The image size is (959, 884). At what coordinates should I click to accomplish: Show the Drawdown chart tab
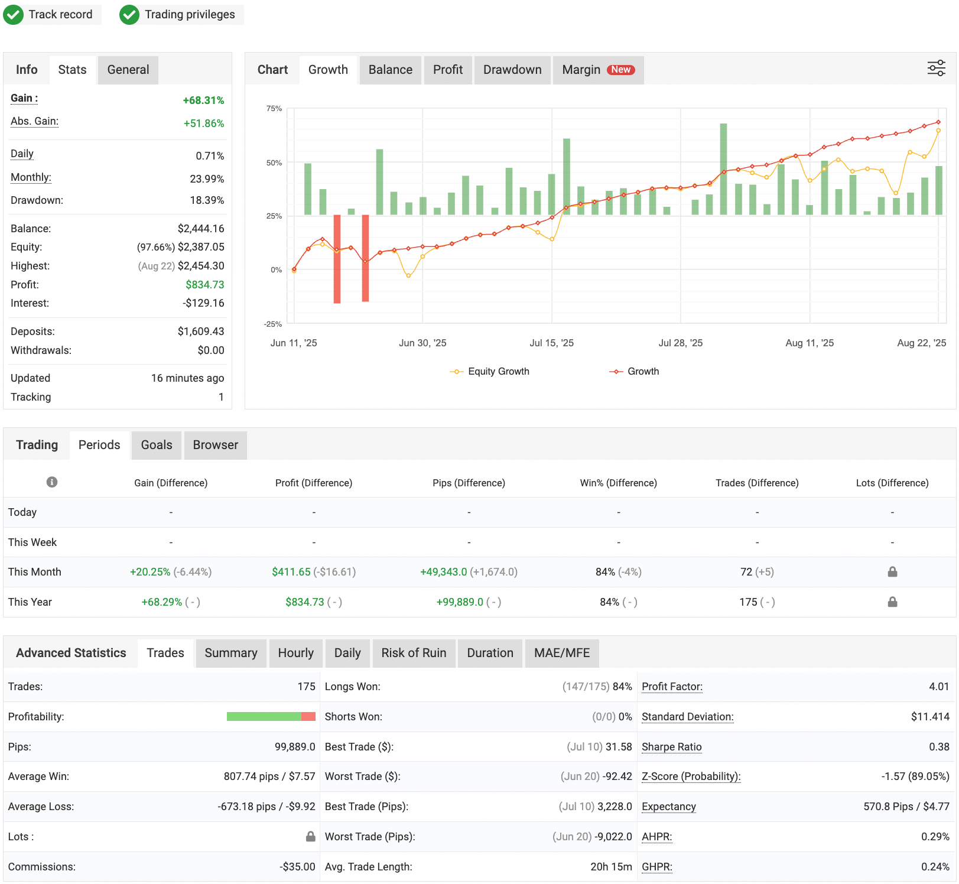512,70
